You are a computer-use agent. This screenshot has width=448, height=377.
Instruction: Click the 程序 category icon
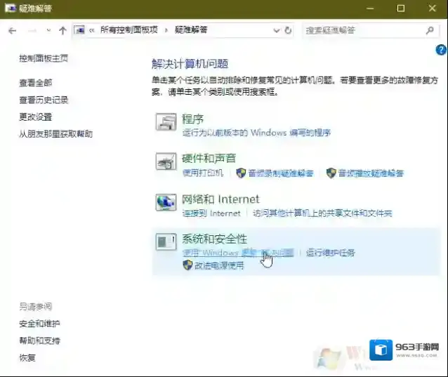click(x=166, y=121)
